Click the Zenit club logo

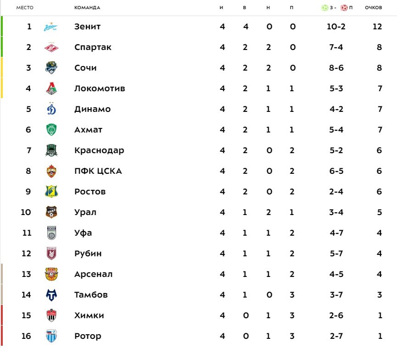pos(51,27)
